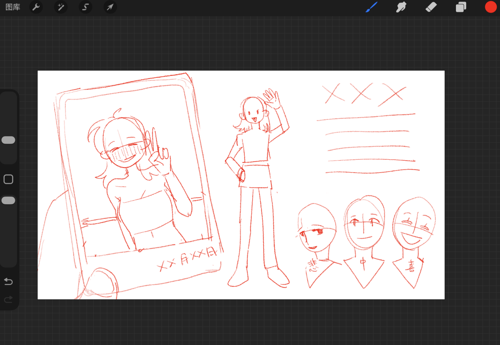Undo the last stroke
500x345 pixels.
(x=8, y=282)
